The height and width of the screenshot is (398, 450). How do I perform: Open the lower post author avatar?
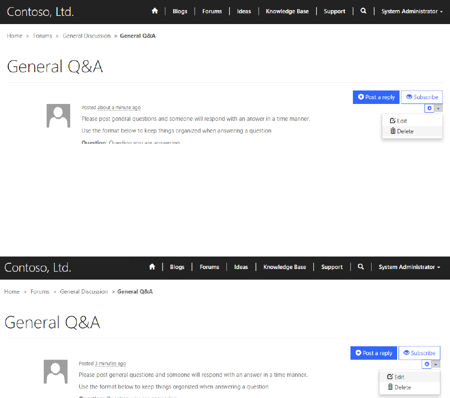click(56, 371)
